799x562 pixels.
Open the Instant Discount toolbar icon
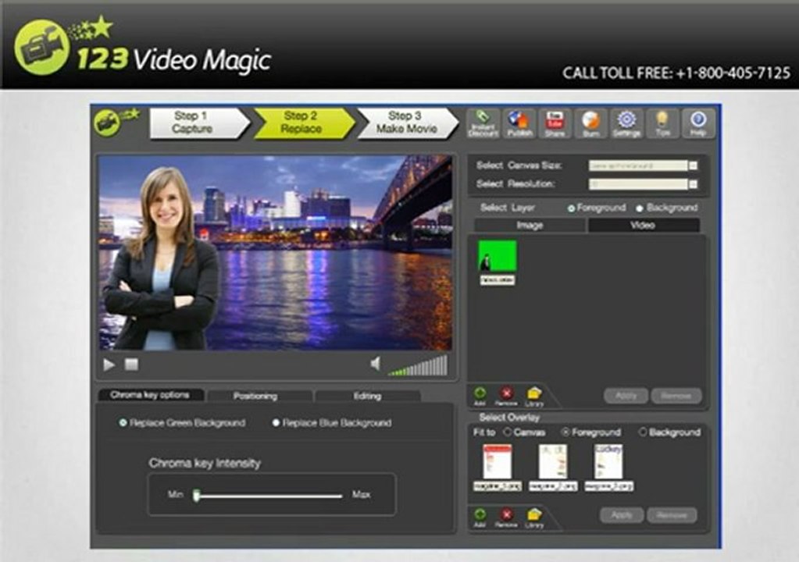tap(483, 123)
